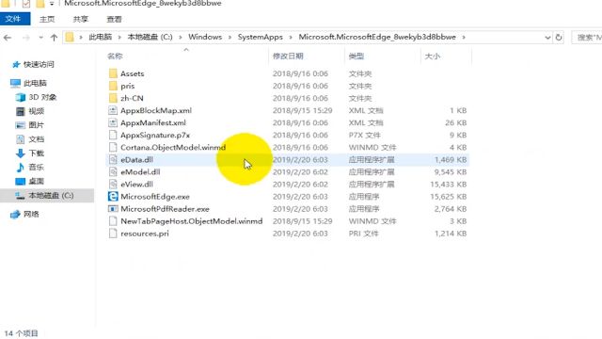Expand chevron after SystemApps in breadcrumb
The width and height of the screenshot is (602, 339).
tap(291, 38)
